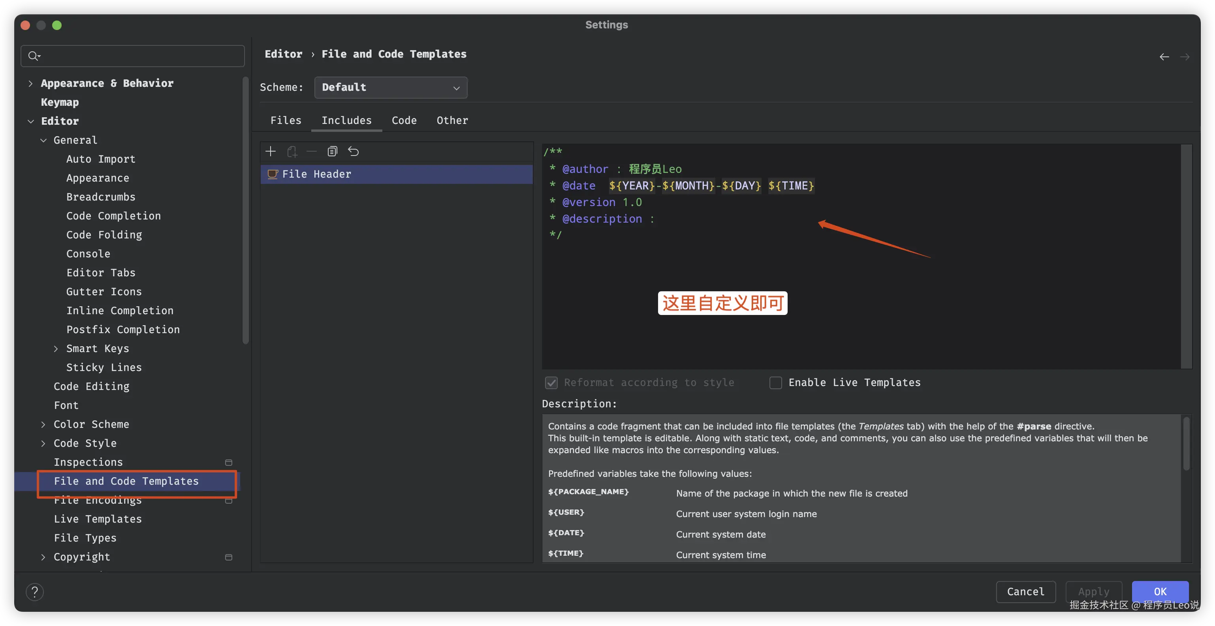Switch to the Files tab
This screenshot has height=626, width=1215.
click(286, 120)
